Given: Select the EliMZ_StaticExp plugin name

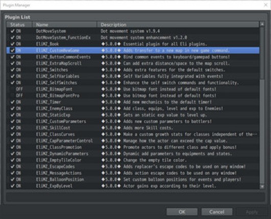Looking at the screenshot, I should pos(53,115).
